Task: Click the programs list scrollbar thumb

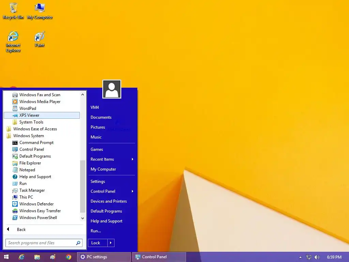Action: 82,187
